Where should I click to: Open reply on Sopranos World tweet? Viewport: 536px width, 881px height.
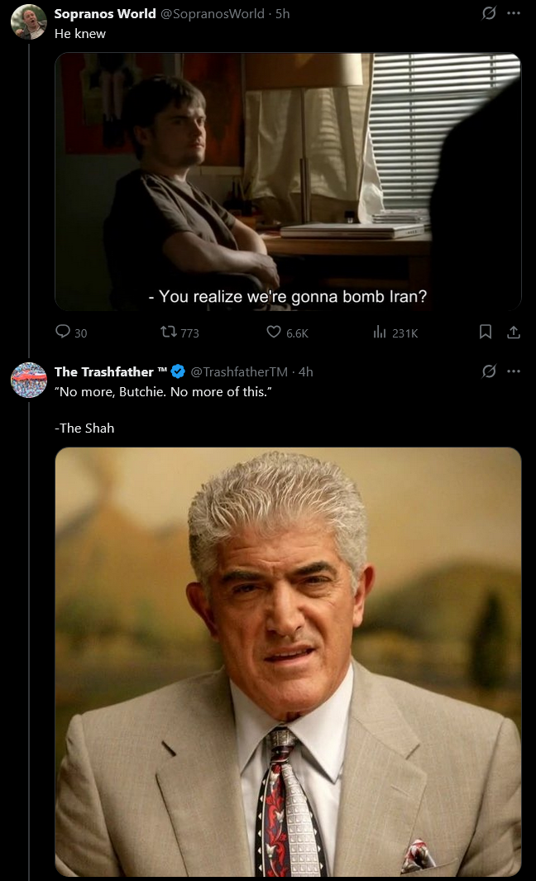71,332
